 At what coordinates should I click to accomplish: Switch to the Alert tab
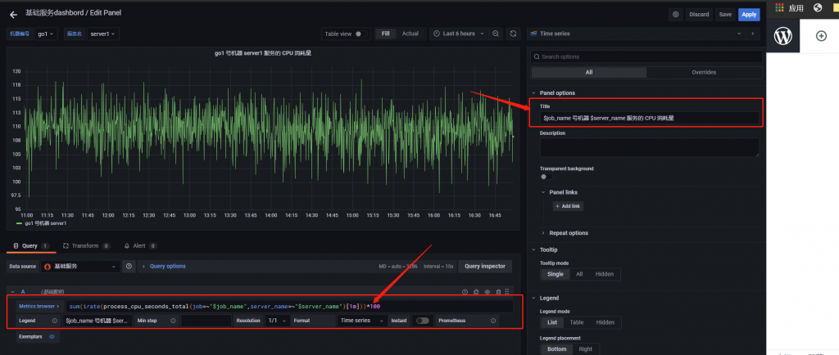140,246
